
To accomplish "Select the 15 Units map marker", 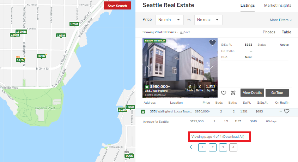I will (21, 32).
